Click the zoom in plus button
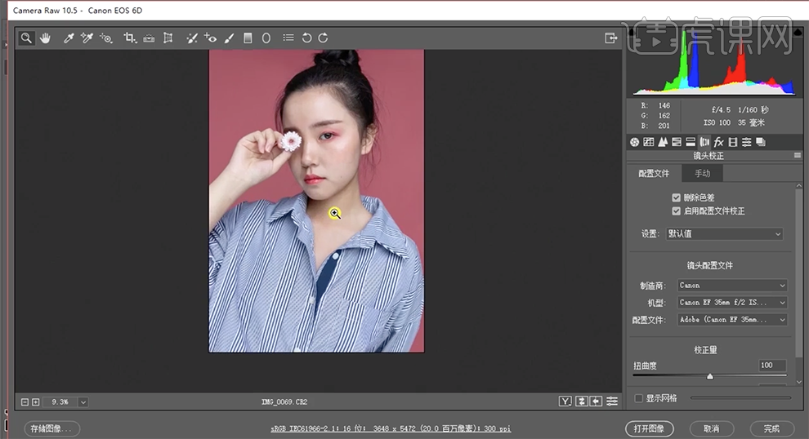The height and width of the screenshot is (439, 809). click(36, 402)
